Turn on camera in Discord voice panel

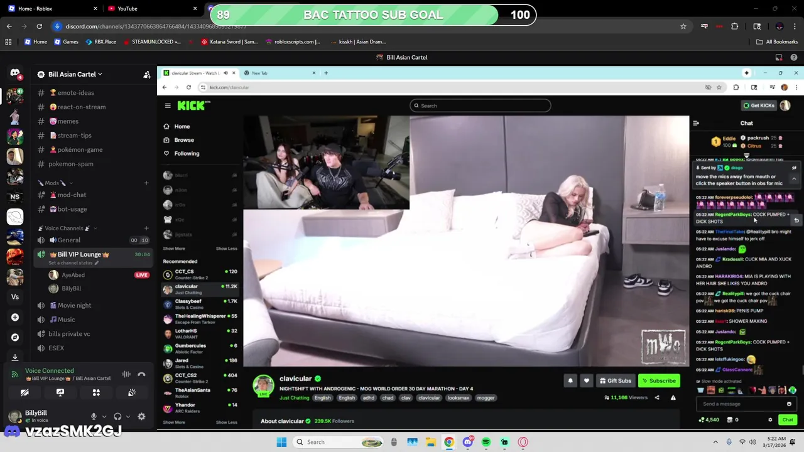(24, 392)
